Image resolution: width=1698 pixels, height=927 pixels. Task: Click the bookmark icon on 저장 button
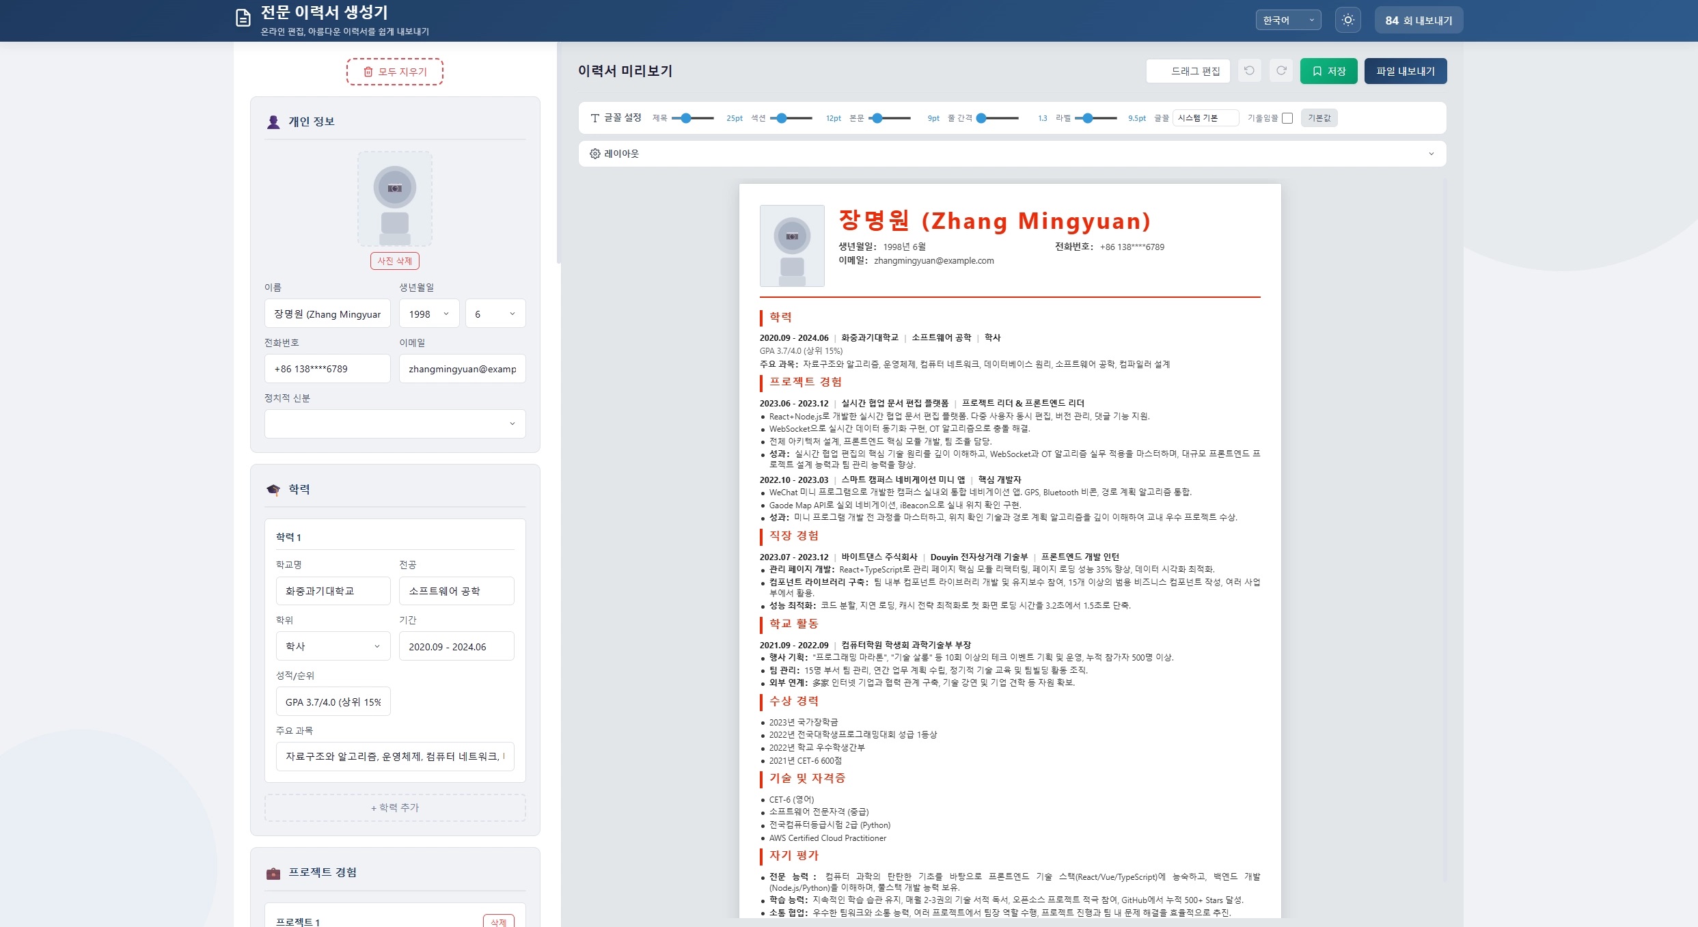(1317, 71)
